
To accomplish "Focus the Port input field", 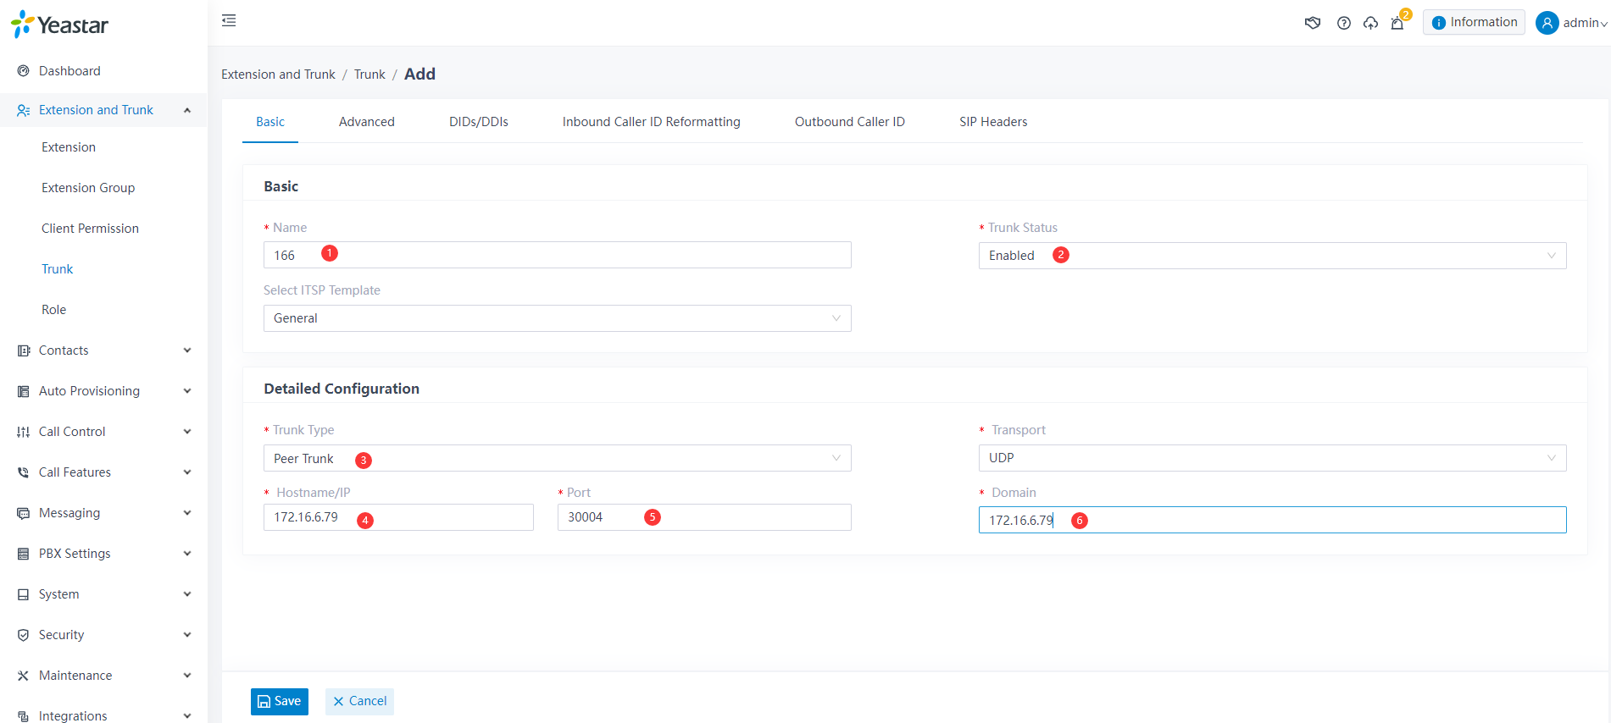I will pyautogui.click(x=704, y=517).
